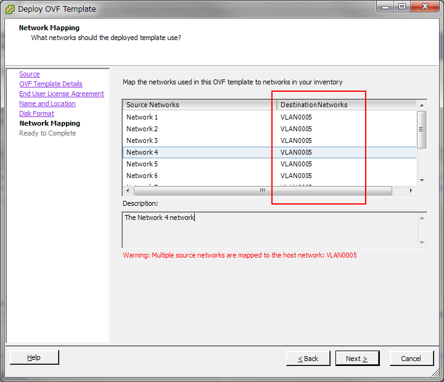Viewport: 444px width, 382px height.
Task: Open the destination network for Network 5
Action: [x=296, y=164]
